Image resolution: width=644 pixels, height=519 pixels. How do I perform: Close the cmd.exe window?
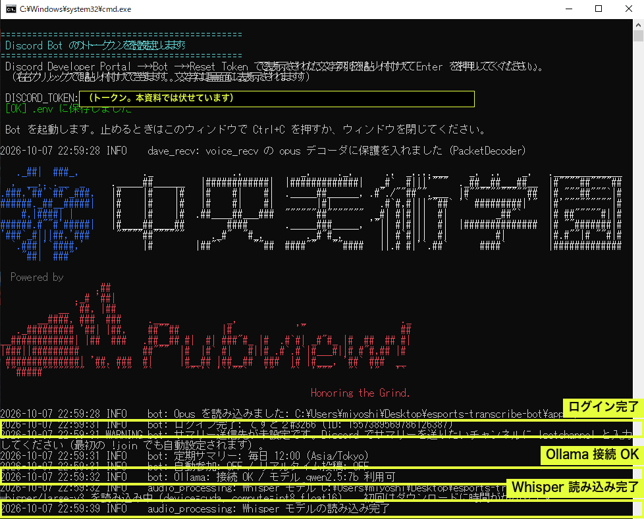pyautogui.click(x=628, y=9)
